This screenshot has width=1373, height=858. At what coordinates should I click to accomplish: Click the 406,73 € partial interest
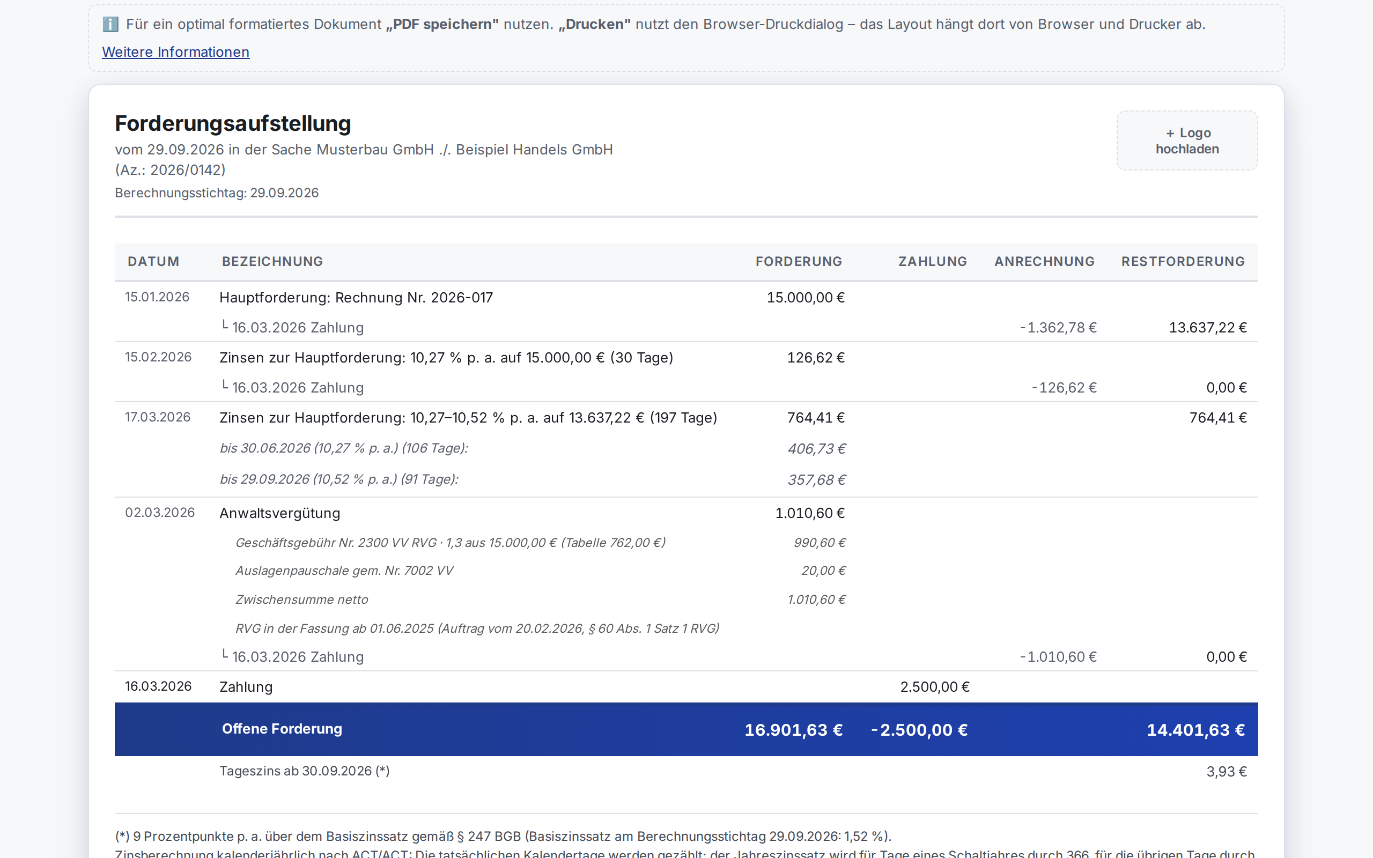[816, 449]
